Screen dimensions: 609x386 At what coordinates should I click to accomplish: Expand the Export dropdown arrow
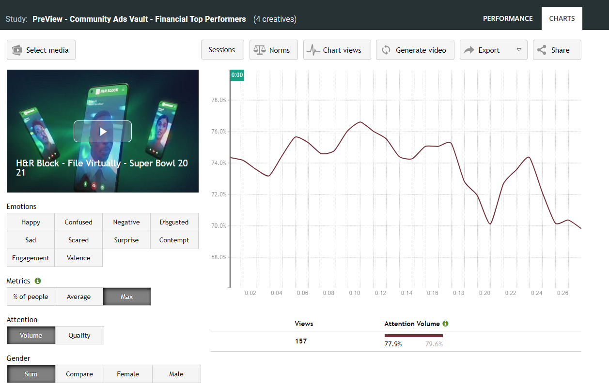click(519, 50)
